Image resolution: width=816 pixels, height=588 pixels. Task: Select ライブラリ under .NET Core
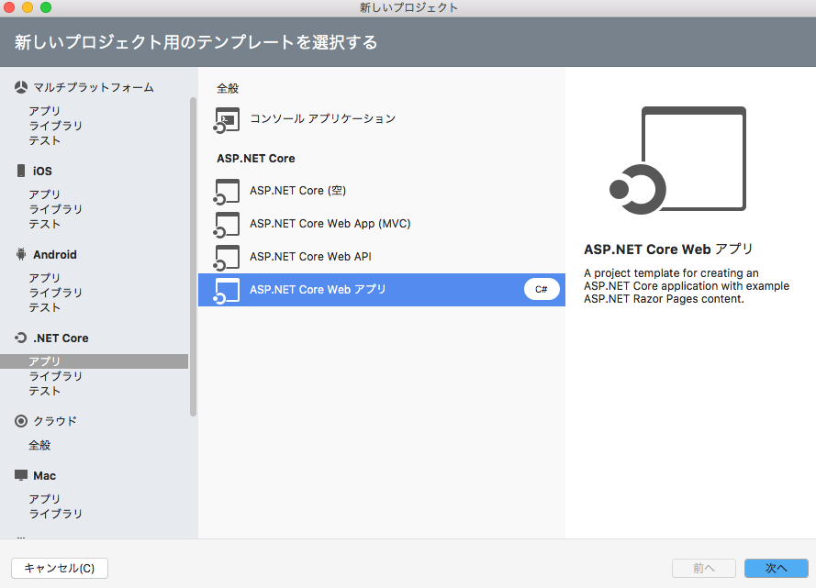pos(55,376)
